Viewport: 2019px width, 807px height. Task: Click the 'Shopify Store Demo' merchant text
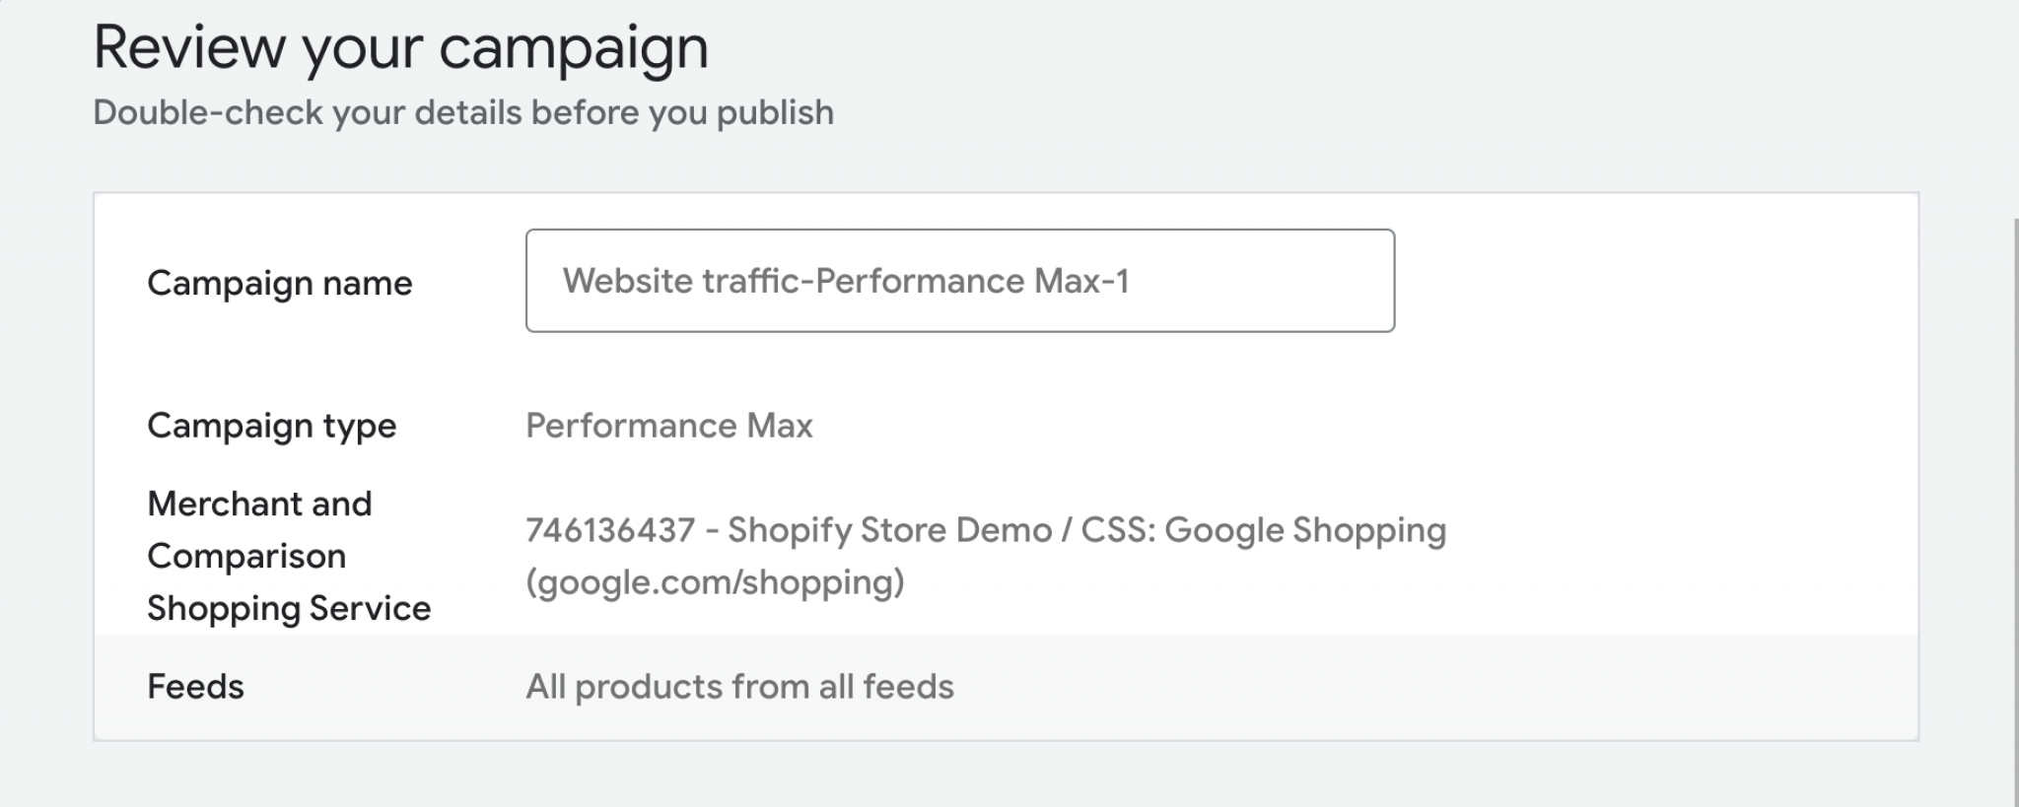coord(889,530)
